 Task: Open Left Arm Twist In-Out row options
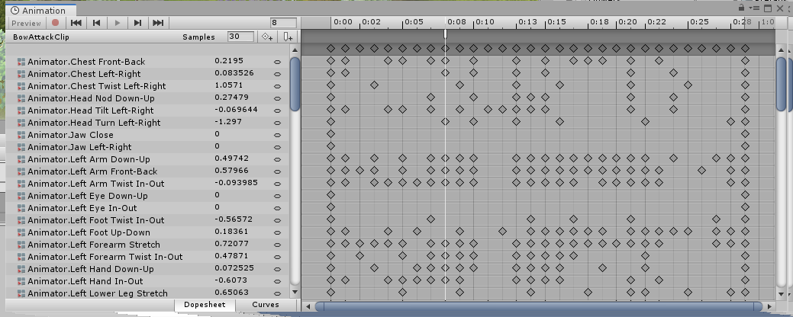pyautogui.click(x=277, y=184)
